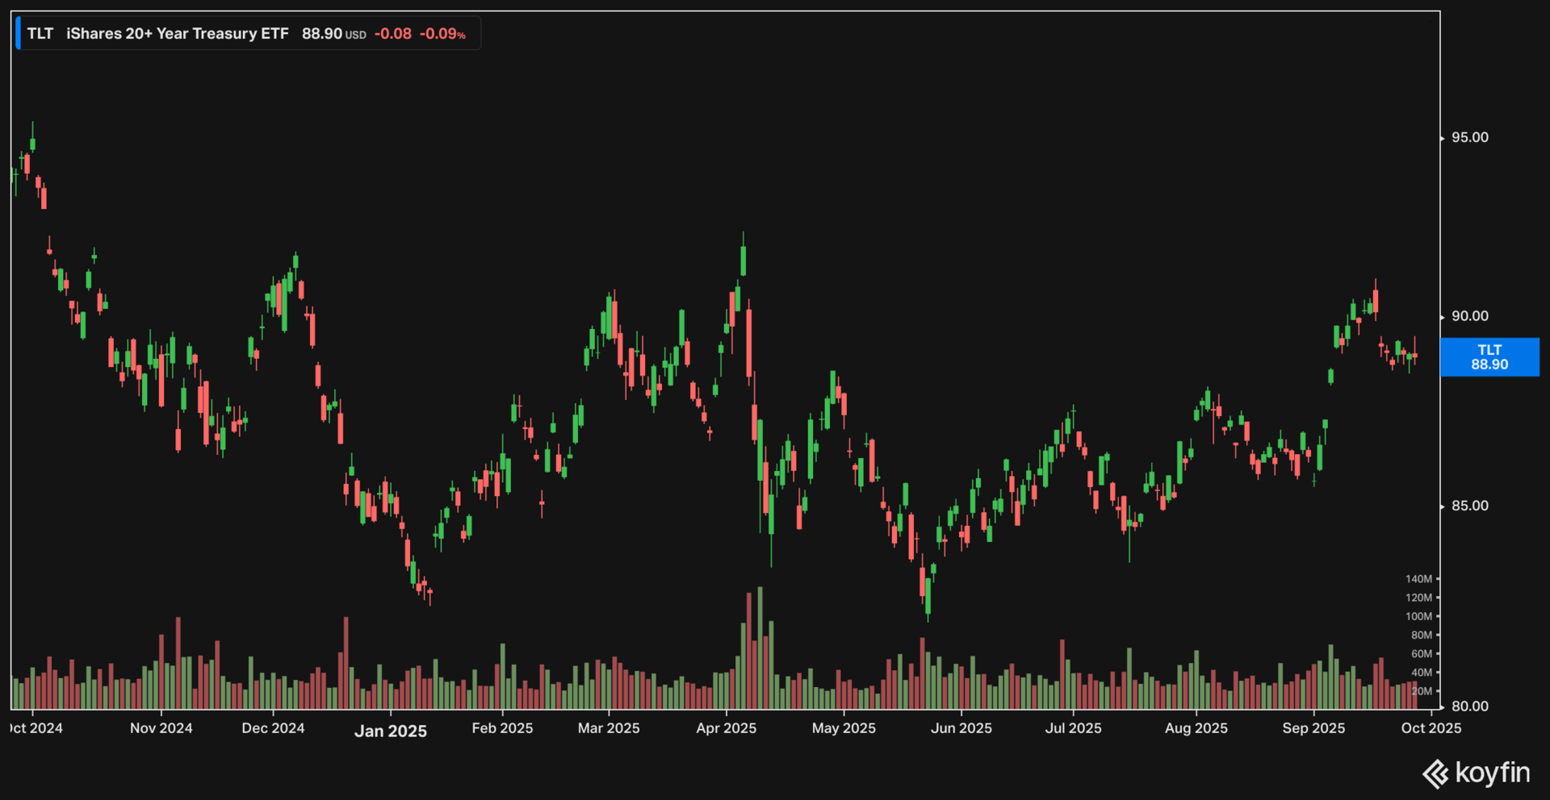The image size is (1550, 800).
Task: Click the TLT ticker symbol in legend
Action: click(40, 34)
